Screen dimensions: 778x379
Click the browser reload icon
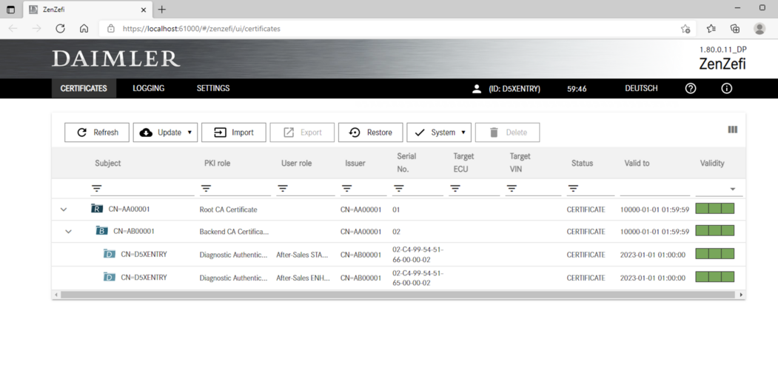pyautogui.click(x=61, y=28)
